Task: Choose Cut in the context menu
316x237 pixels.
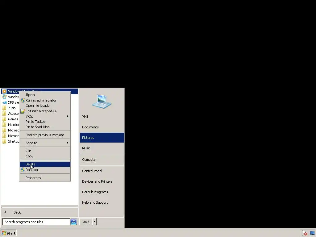Action: tap(45, 151)
